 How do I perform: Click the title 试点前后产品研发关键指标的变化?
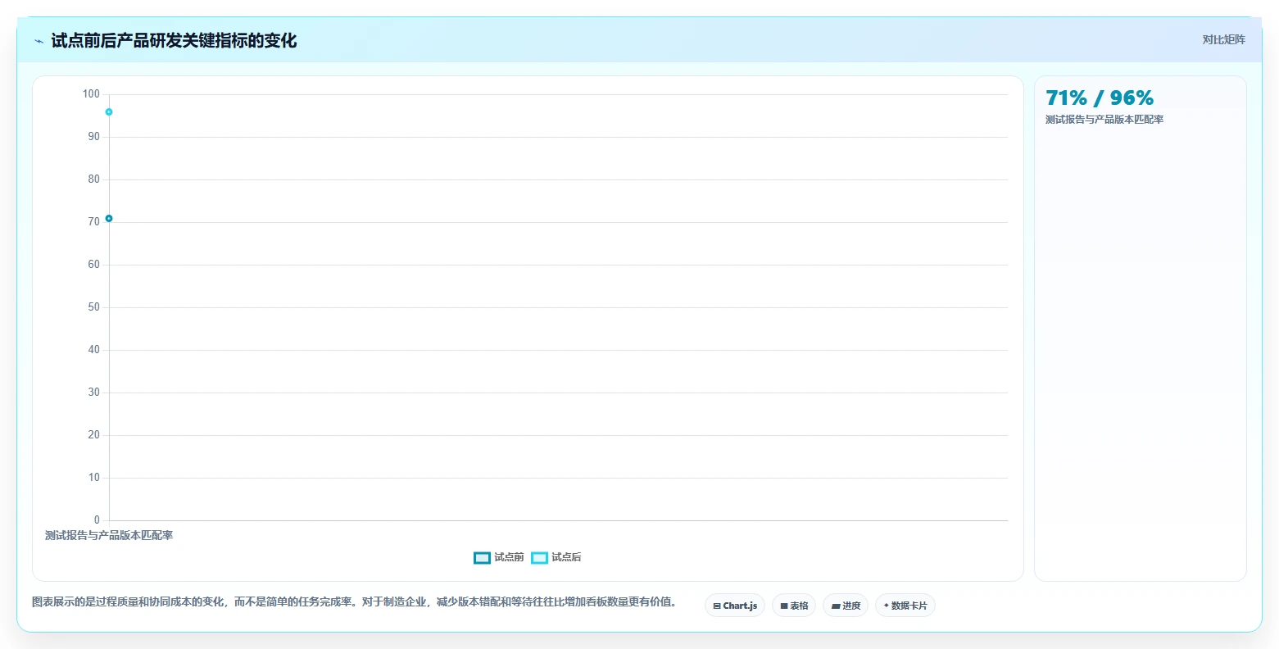pyautogui.click(x=174, y=41)
